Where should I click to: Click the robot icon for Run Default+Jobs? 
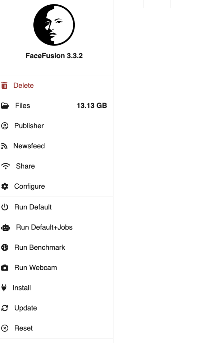[5, 227]
